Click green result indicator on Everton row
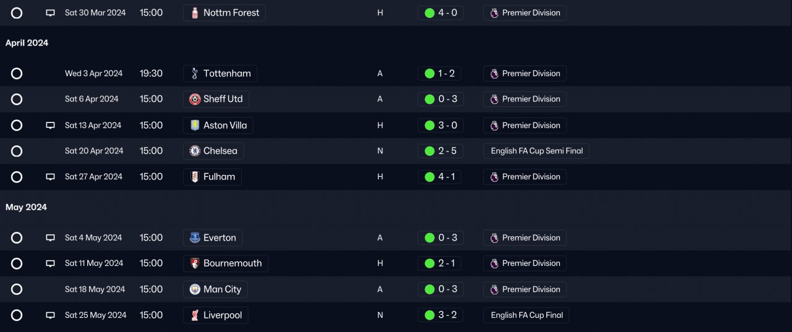Screen dimensions: 792x332 coord(429,238)
